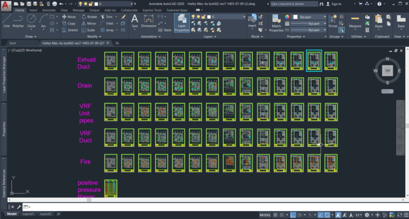Click the Customization menu icon in status bar
Image resolution: width=409 pixels, height=219 pixels.
tap(406, 215)
